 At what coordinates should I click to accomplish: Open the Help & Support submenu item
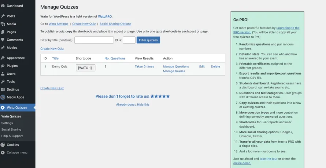12,136
